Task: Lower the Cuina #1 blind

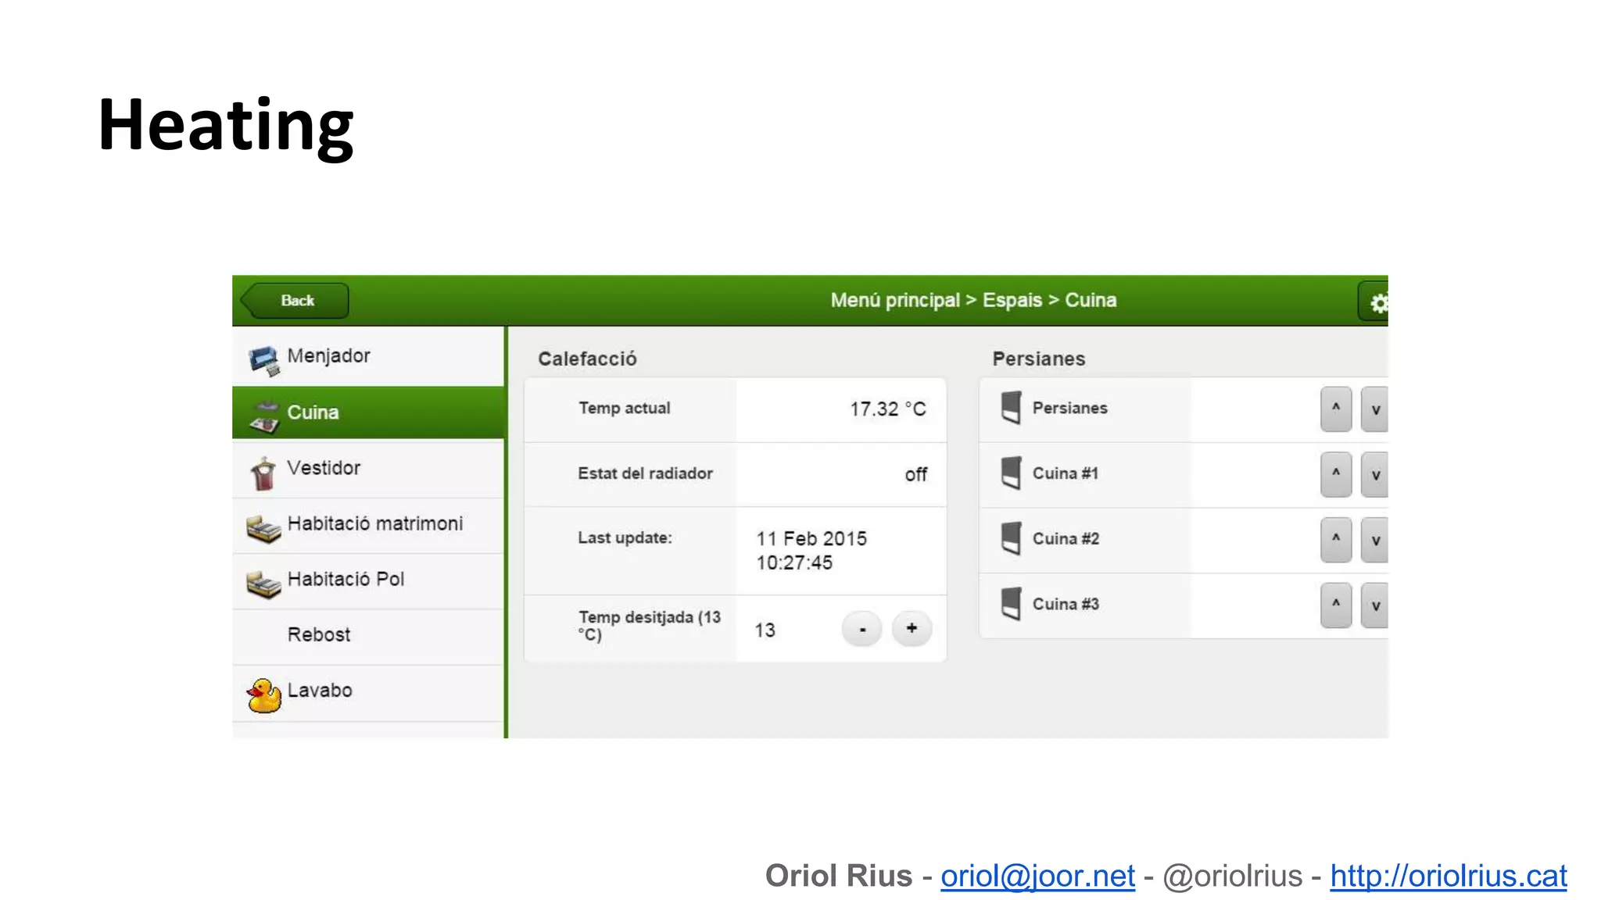Action: point(1375,474)
